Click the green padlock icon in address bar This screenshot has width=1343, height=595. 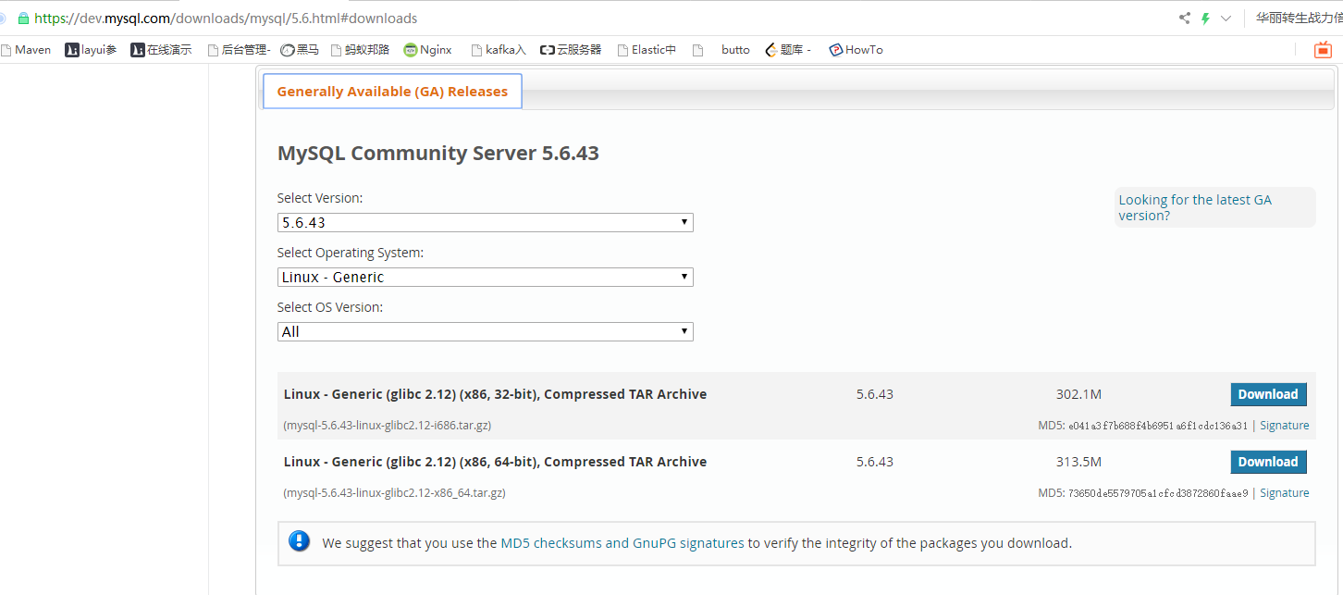click(23, 19)
